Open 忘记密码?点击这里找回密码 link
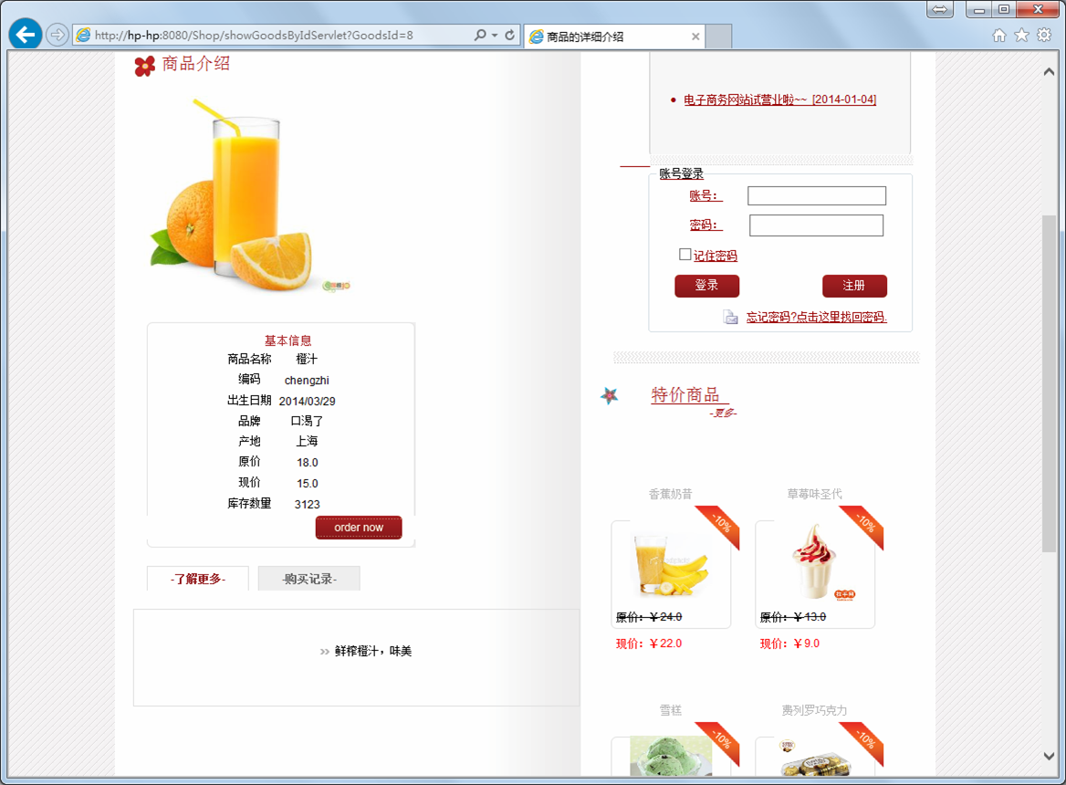 [817, 318]
